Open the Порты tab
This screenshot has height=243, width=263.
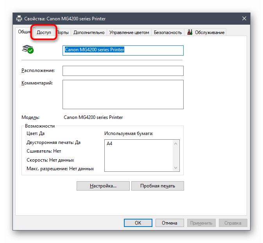pos(63,32)
